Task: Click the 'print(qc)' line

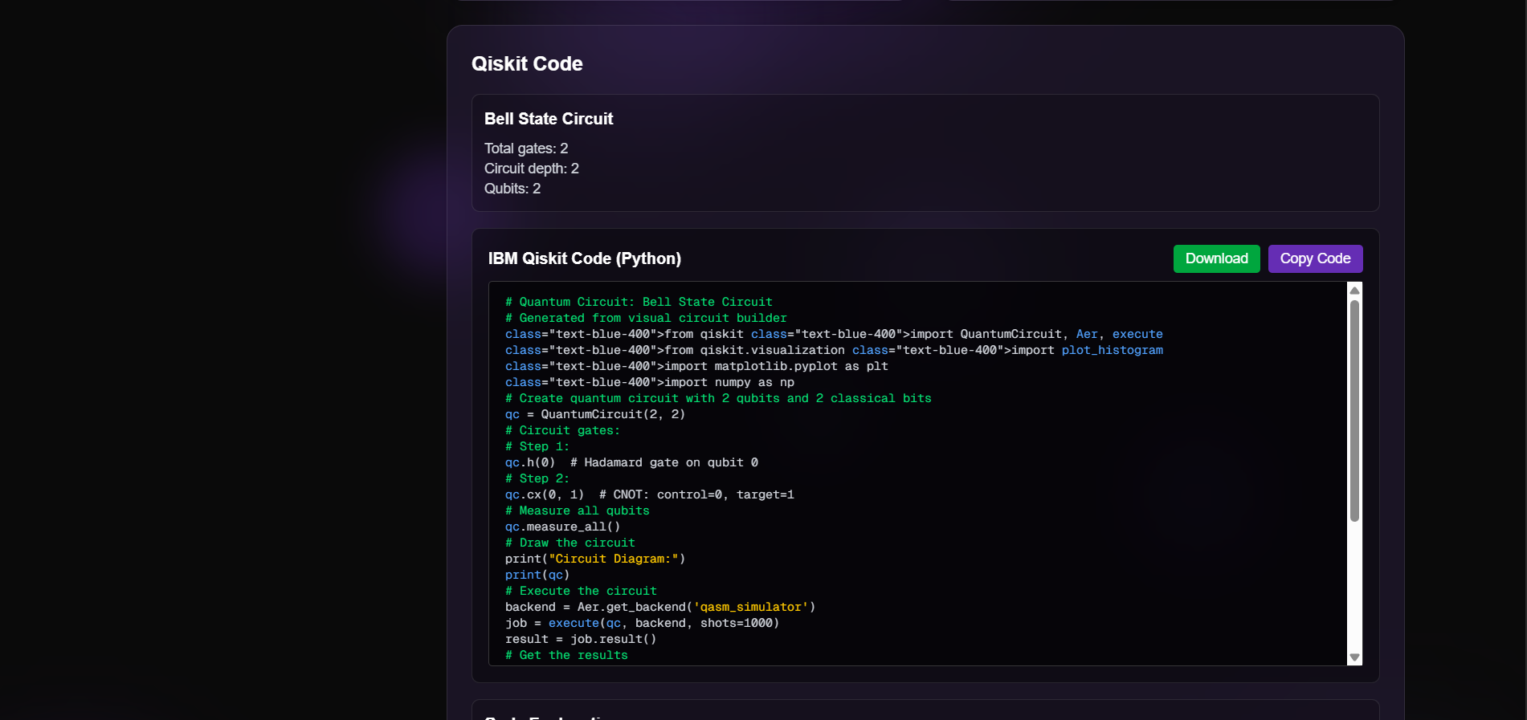Action: [x=537, y=575]
